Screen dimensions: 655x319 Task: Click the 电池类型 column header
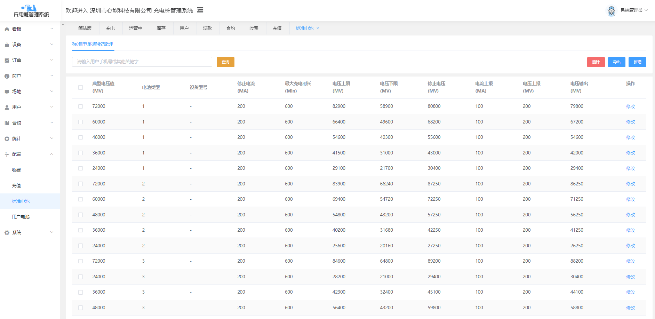[x=151, y=87]
